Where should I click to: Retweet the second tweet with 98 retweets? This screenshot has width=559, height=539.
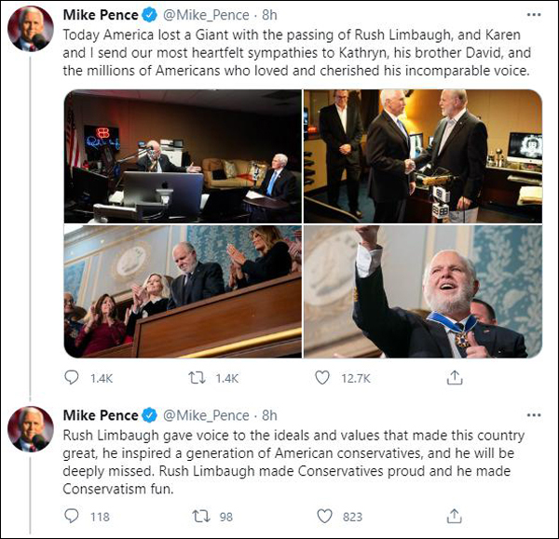[198, 516]
